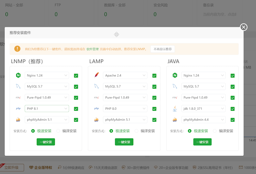Screen dimensions: 256x174
Task: Click the orange warning exclamation icon
Action: (x=17, y=49)
